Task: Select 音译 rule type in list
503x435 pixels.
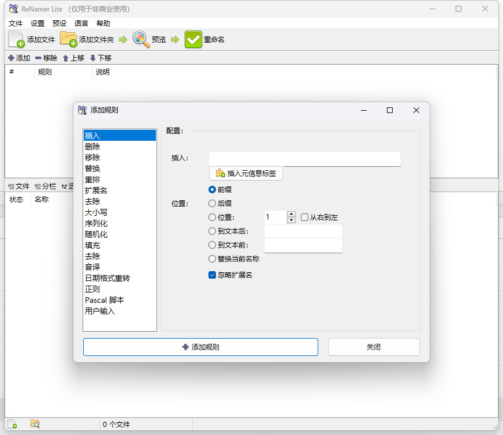Action: click(x=120, y=267)
